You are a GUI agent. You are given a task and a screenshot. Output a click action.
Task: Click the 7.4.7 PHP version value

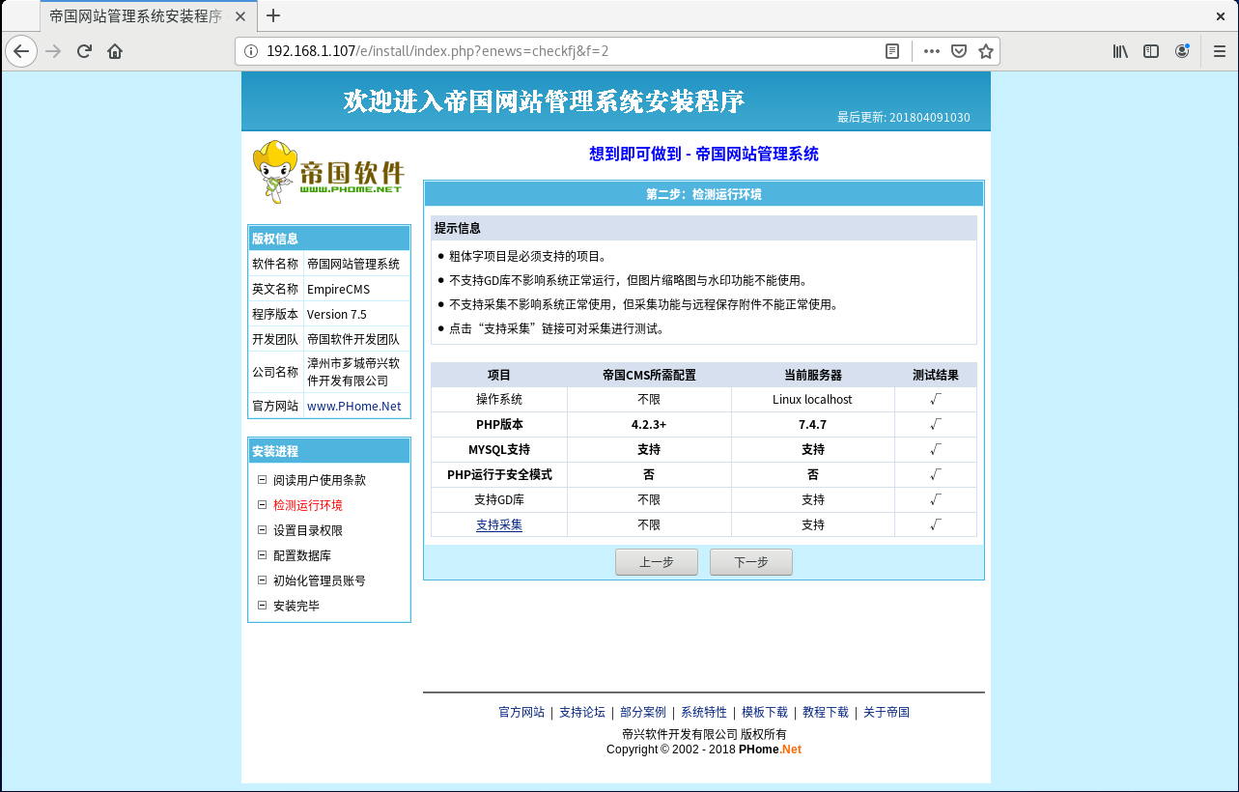812,424
